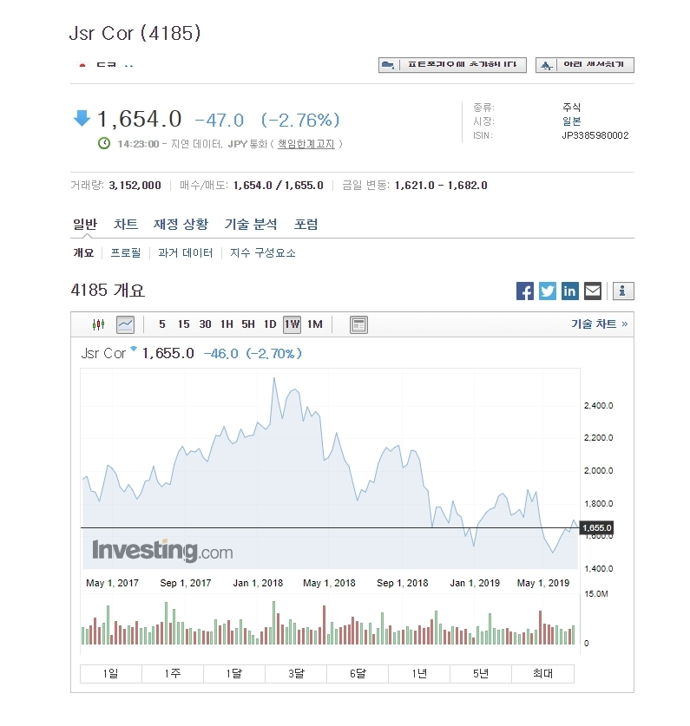The image size is (690, 726).
Task: Select the 1년 time range below the chart
Action: coord(419,674)
